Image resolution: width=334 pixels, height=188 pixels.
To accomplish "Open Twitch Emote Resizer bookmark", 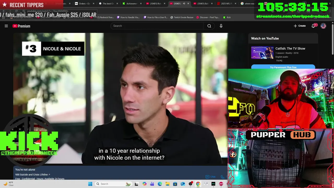I will coord(182,17).
